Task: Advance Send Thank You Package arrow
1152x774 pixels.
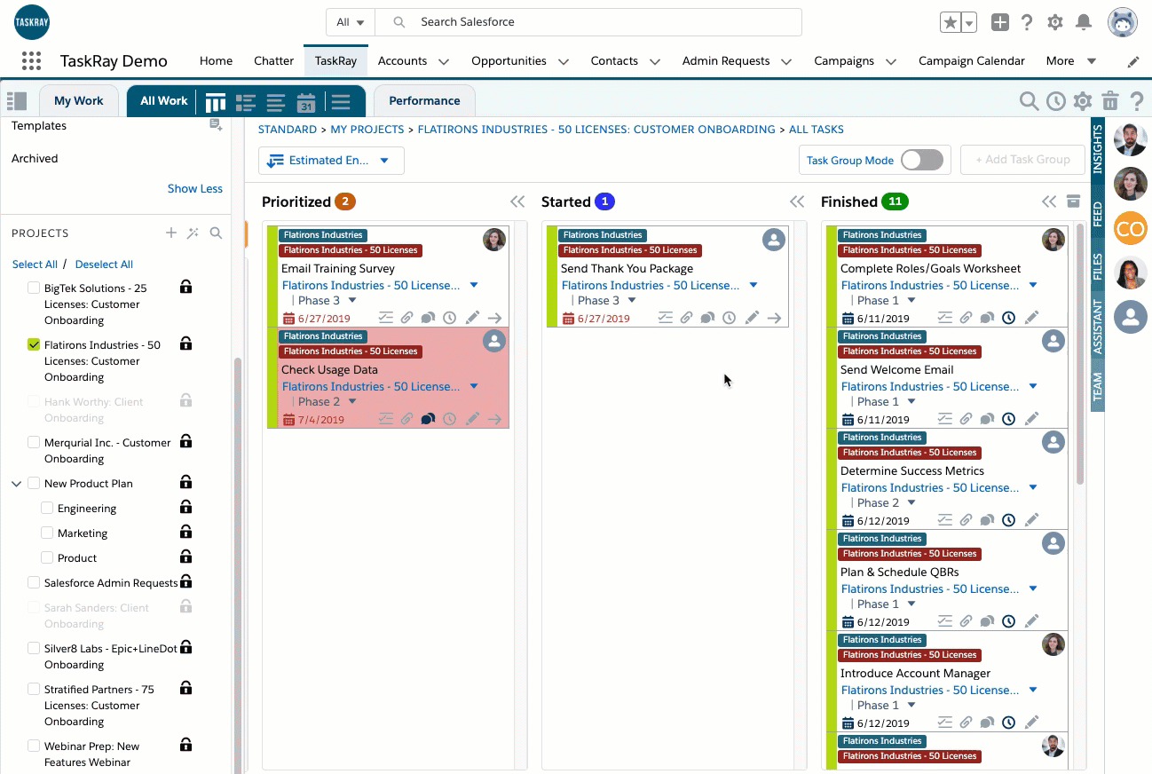Action: (x=774, y=318)
